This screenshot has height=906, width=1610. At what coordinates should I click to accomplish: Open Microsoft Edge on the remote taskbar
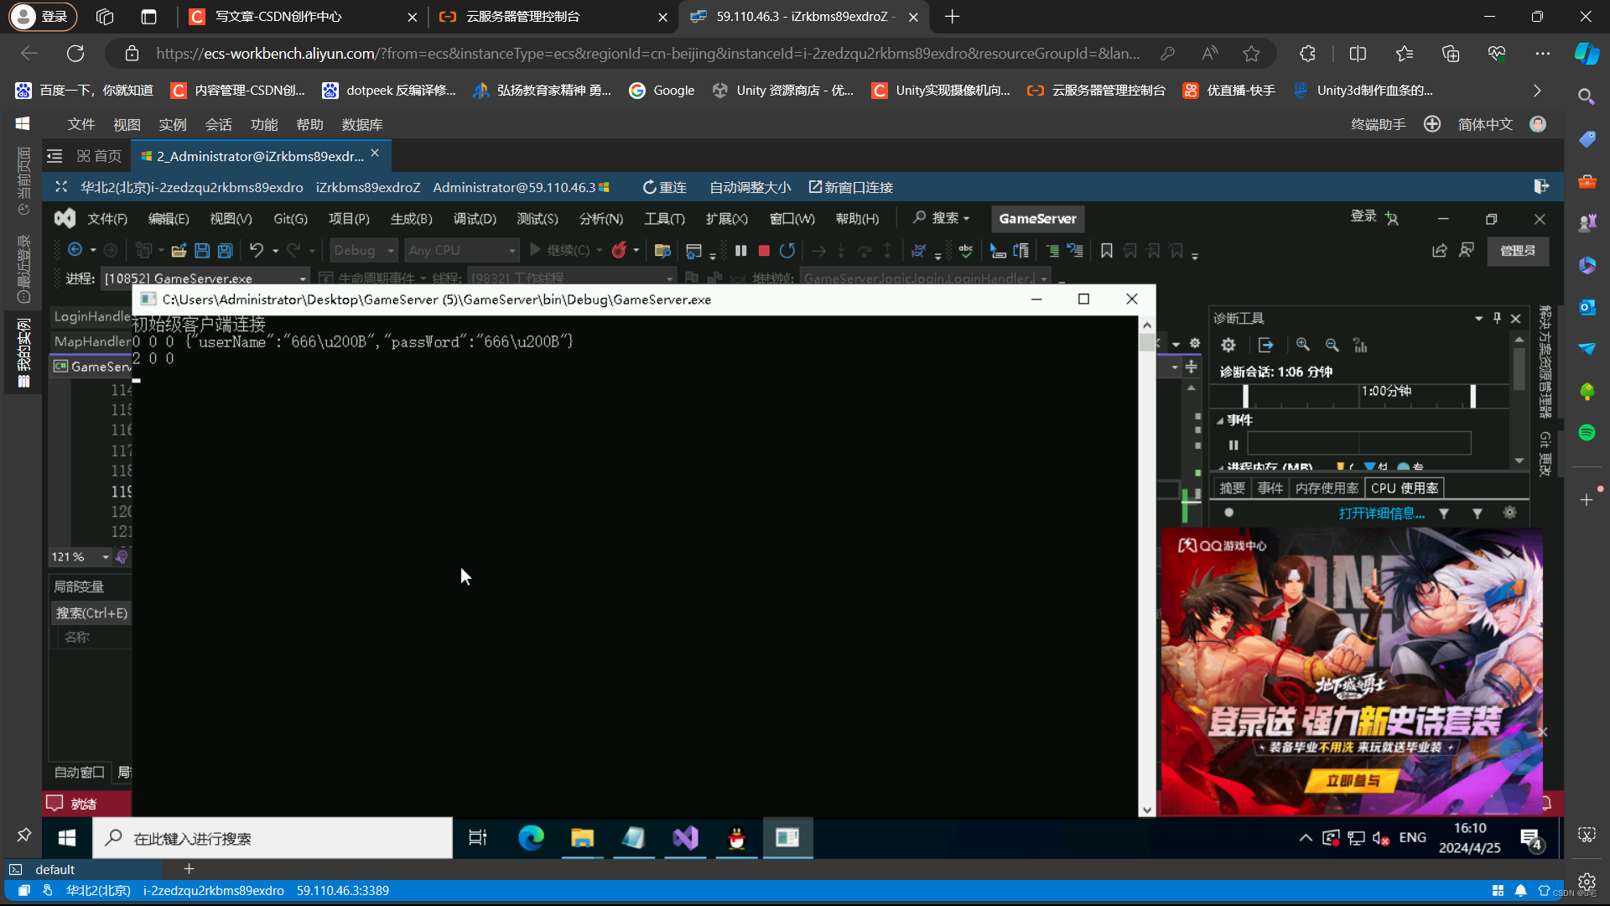click(531, 837)
